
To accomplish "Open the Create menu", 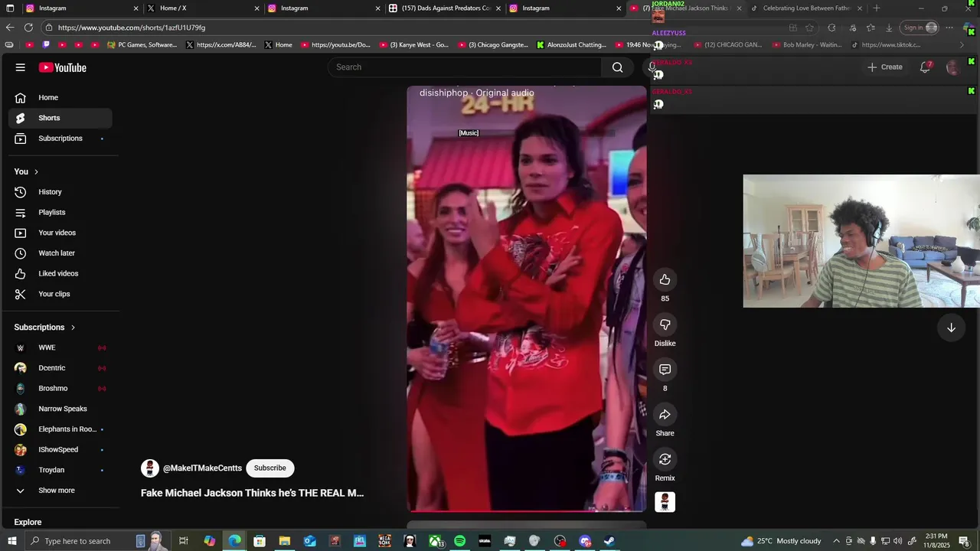I will click(884, 67).
